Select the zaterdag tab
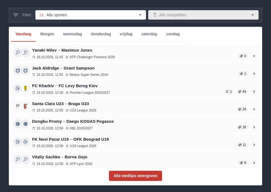The width and height of the screenshot is (271, 192). [149, 34]
